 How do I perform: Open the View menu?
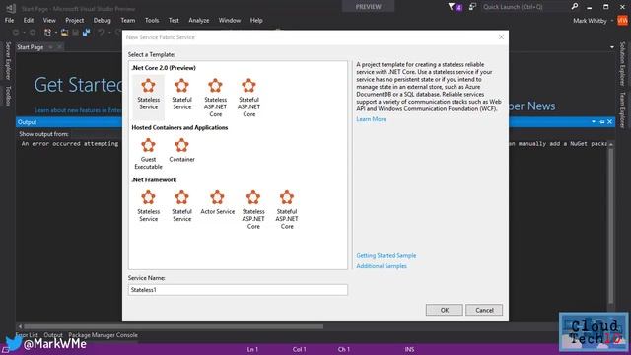pyautogui.click(x=49, y=20)
